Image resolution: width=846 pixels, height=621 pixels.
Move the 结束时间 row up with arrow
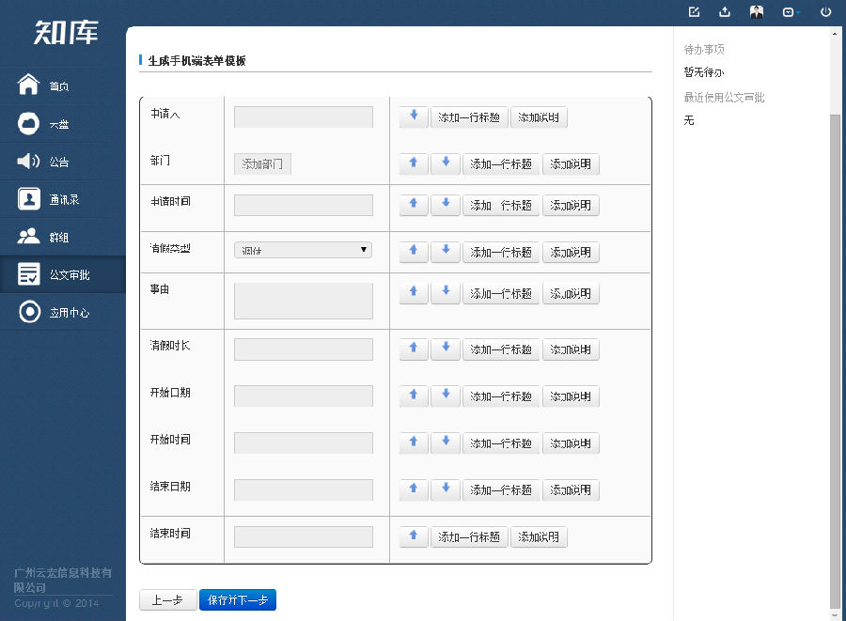coord(414,536)
